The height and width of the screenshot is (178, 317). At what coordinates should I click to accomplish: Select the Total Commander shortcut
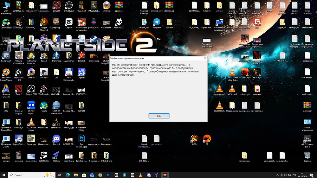click(x=69, y=75)
